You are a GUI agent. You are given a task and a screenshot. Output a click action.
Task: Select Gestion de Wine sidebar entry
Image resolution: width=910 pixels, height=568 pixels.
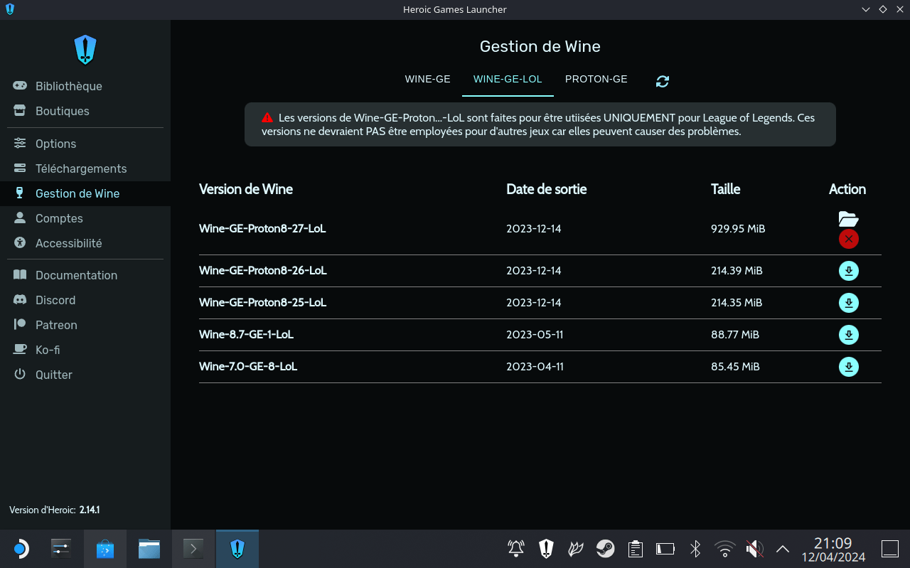pyautogui.click(x=85, y=193)
